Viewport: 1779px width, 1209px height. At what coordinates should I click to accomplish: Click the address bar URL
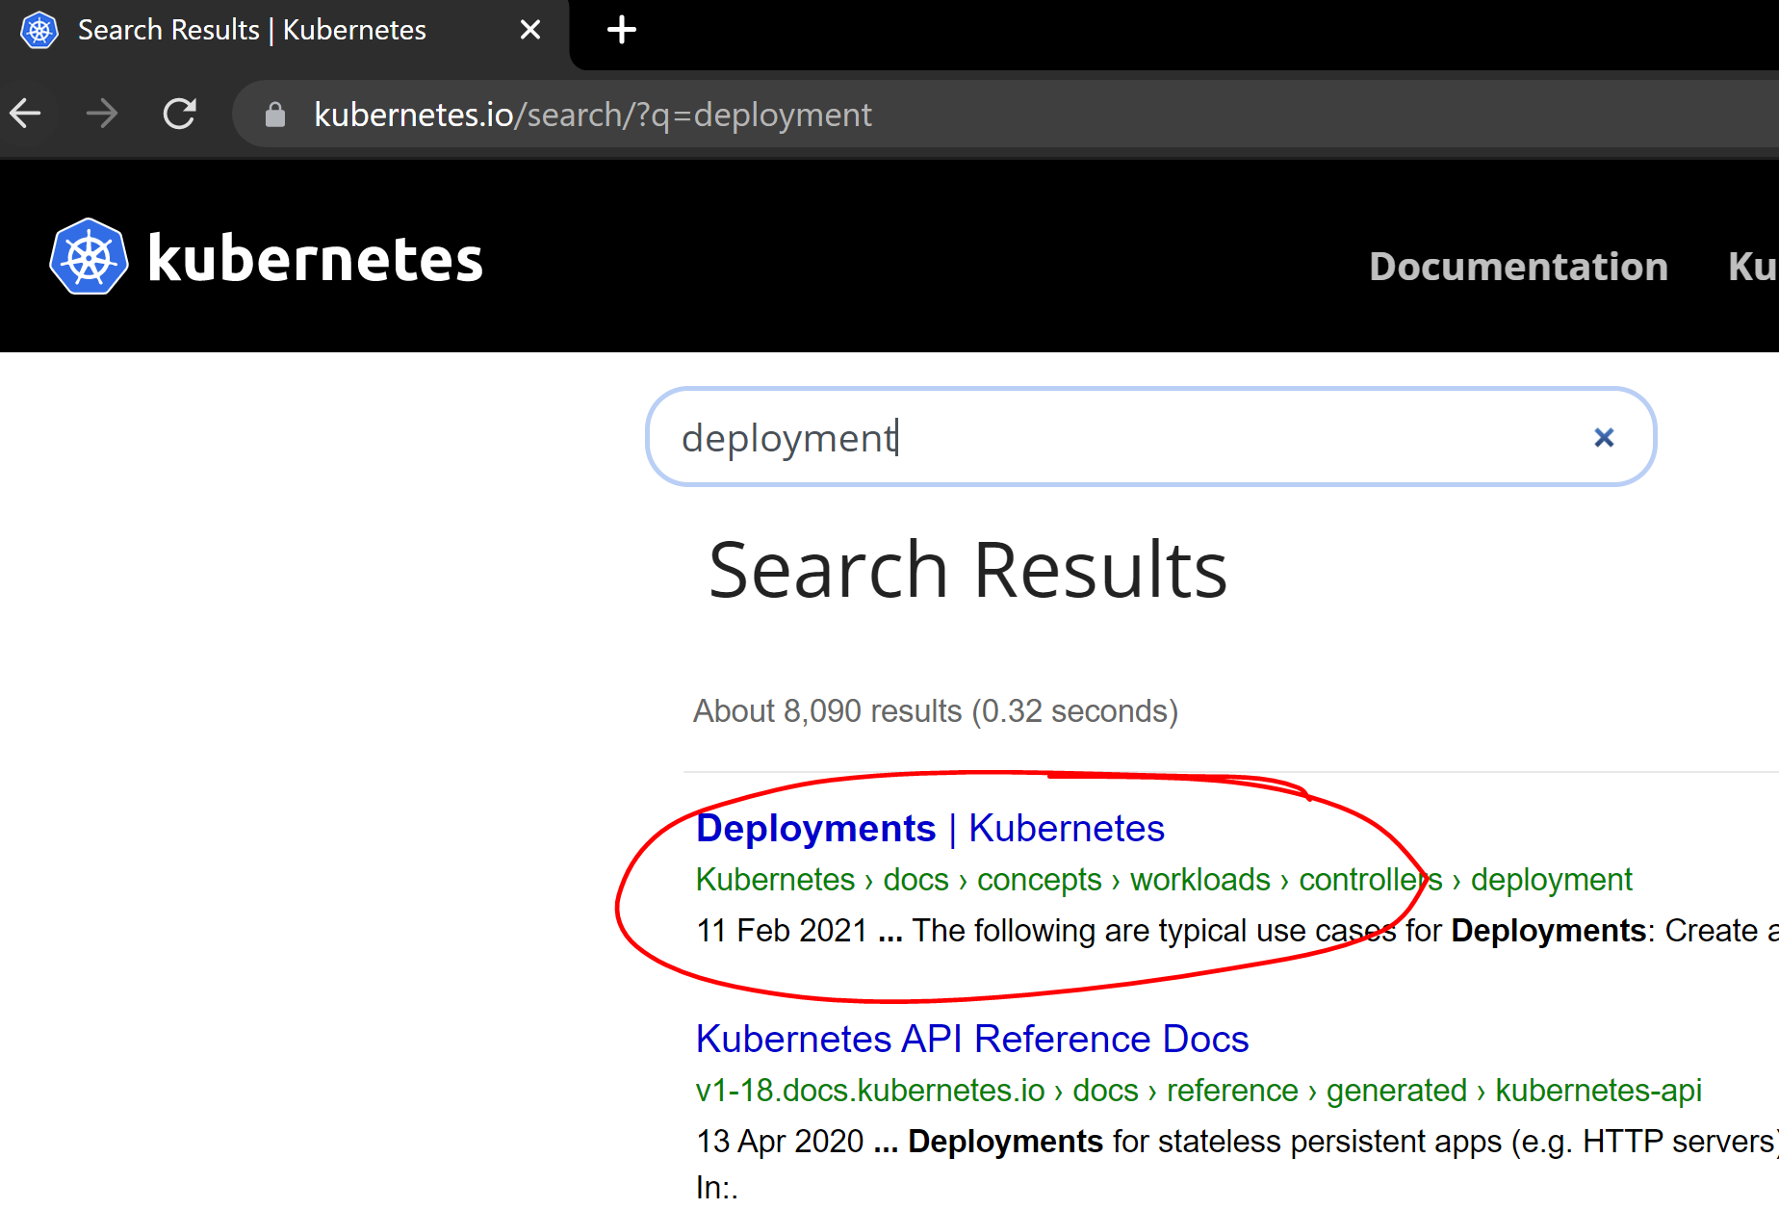[591, 114]
